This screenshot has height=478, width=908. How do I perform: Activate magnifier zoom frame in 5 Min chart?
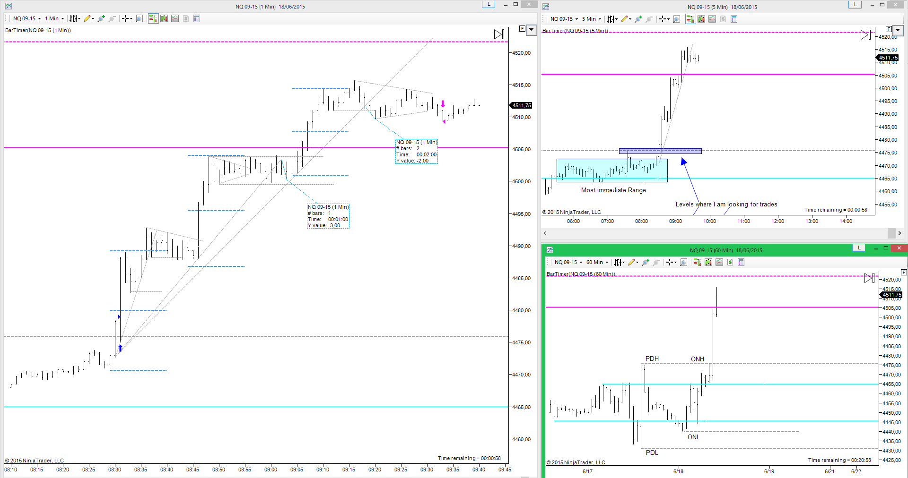click(676, 19)
